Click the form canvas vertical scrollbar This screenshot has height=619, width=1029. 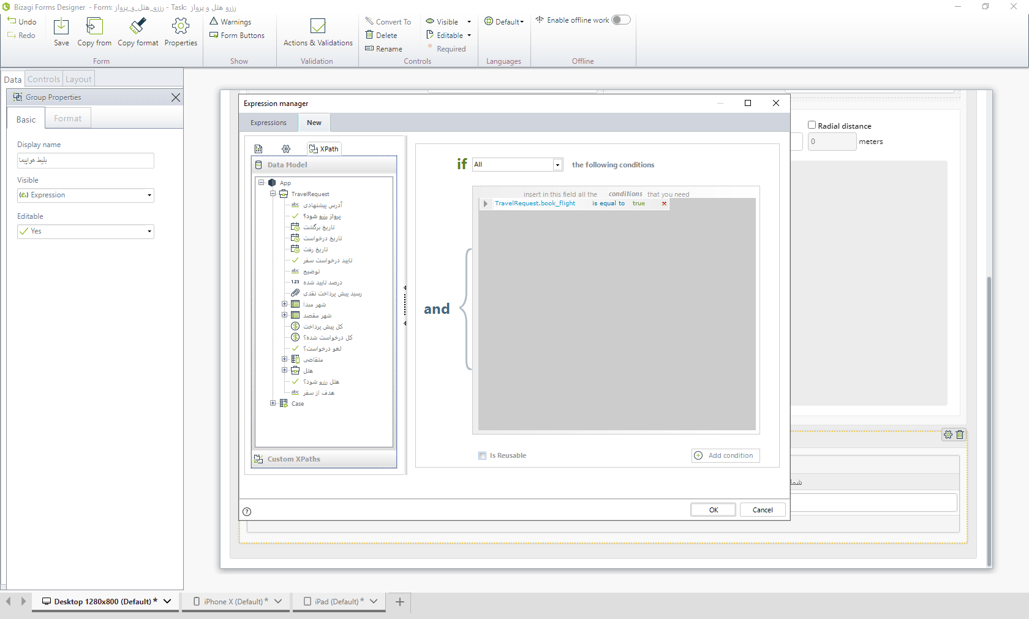989,422
